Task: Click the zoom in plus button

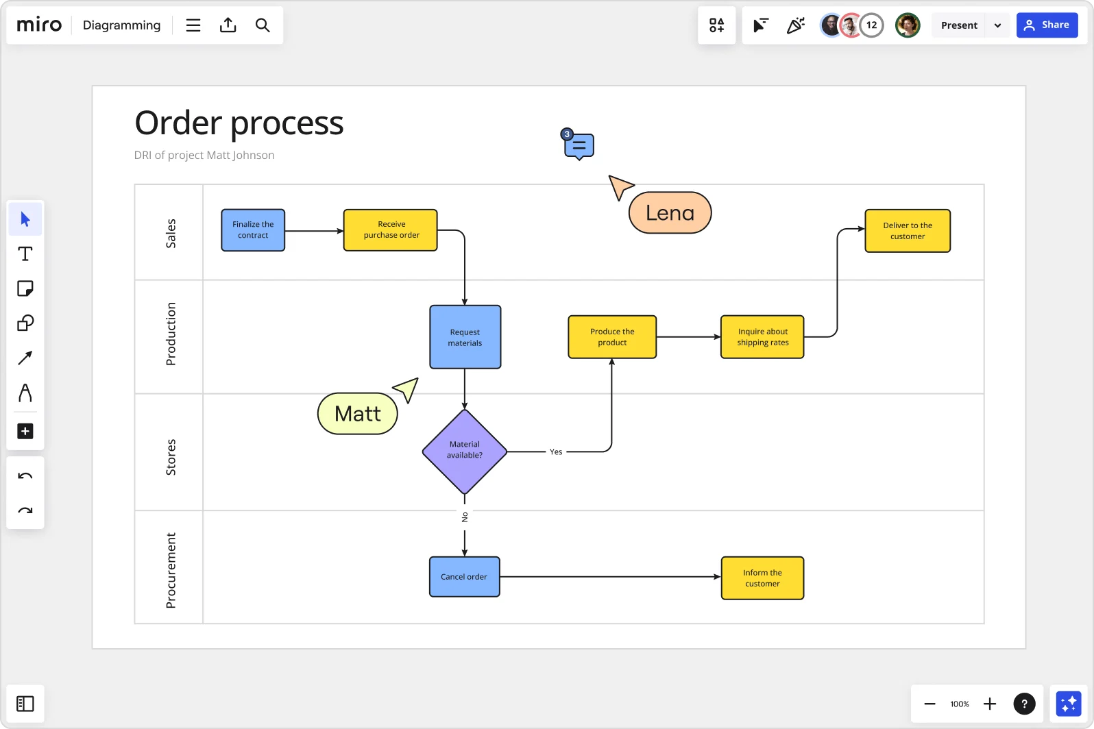Action: [990, 704]
